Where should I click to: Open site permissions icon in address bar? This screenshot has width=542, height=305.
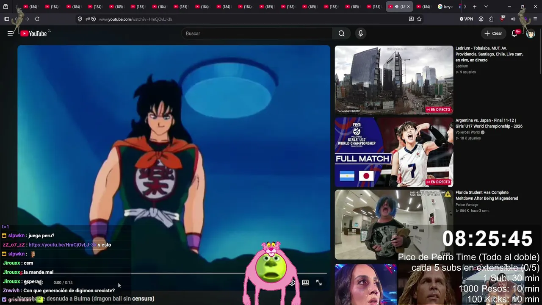[88, 19]
